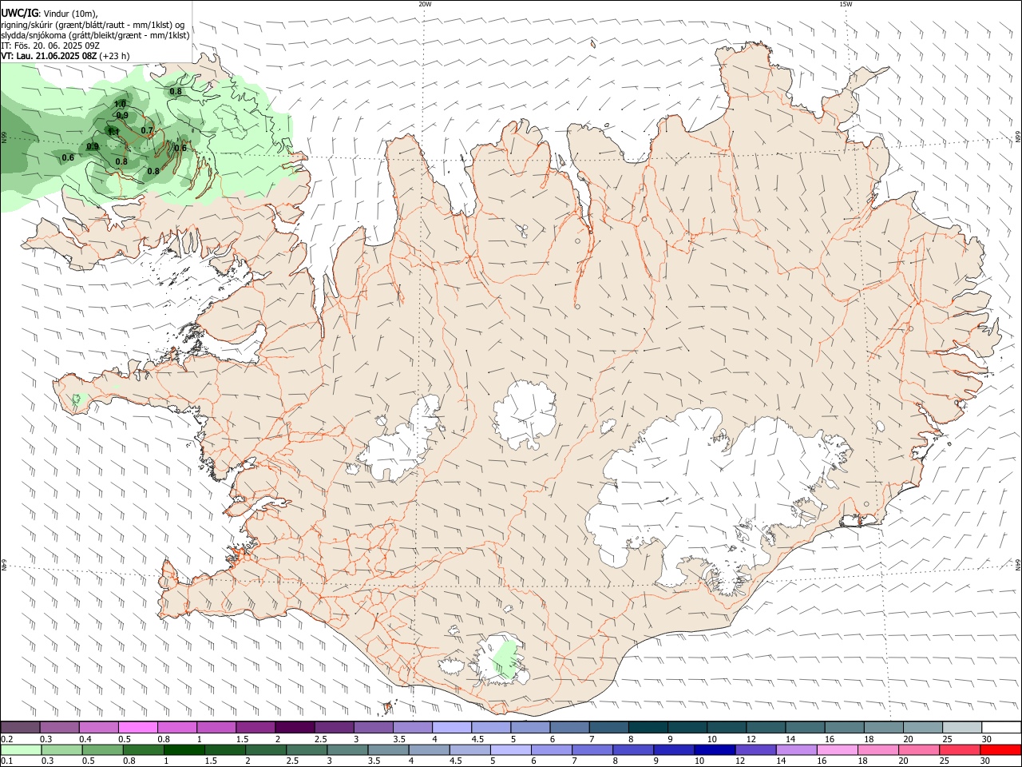Click the 'UWC/IG' title text
1022x767 pixels.
click(19, 14)
